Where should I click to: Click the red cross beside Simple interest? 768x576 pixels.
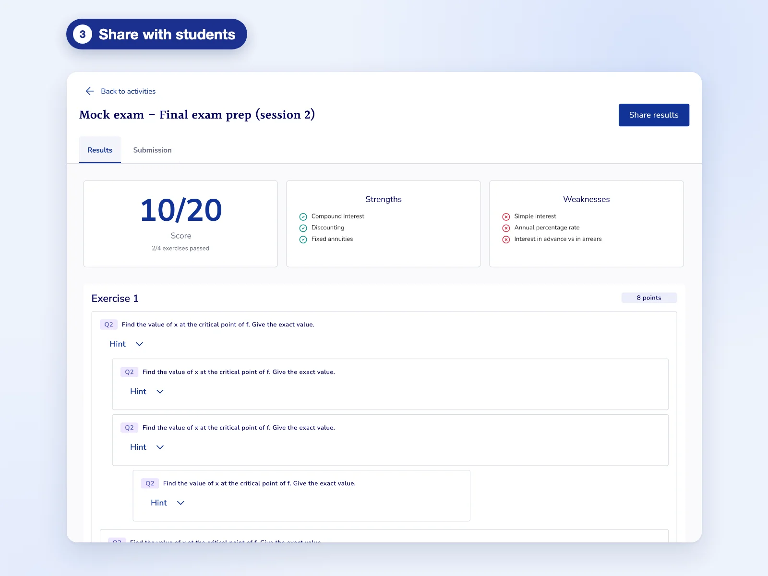(x=506, y=217)
